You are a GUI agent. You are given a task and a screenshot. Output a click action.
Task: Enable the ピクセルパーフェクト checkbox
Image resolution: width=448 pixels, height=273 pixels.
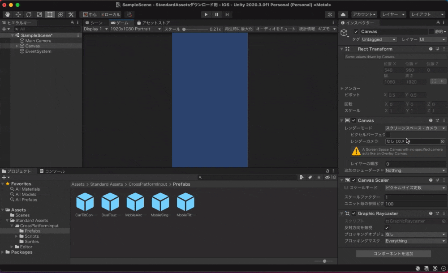point(388,134)
